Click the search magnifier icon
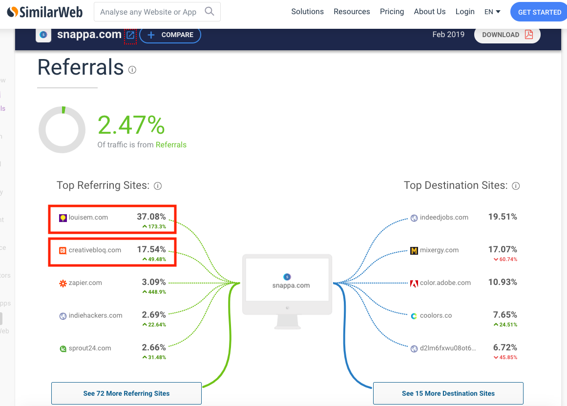The width and height of the screenshot is (567, 406). 210,11
